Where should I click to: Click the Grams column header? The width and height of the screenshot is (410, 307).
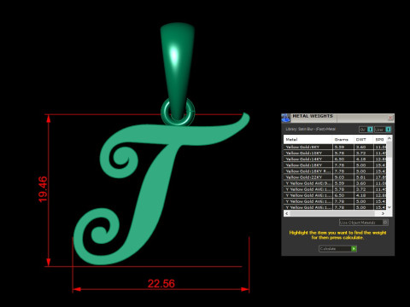[x=343, y=139]
